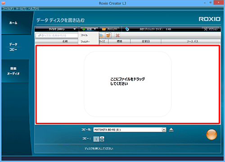Click the copy count number field
The width and height of the screenshot is (225, 162).
pos(96,139)
